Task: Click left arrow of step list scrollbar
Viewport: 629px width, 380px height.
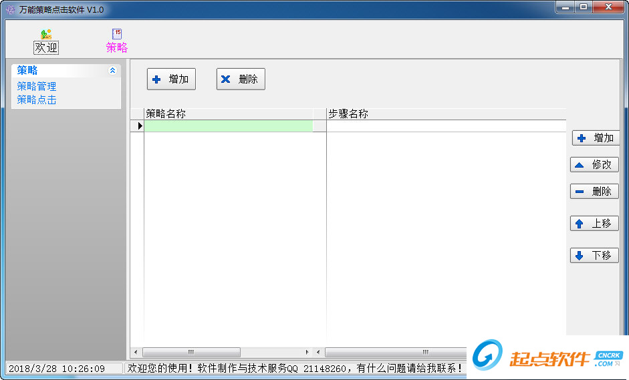Action: 318,353
